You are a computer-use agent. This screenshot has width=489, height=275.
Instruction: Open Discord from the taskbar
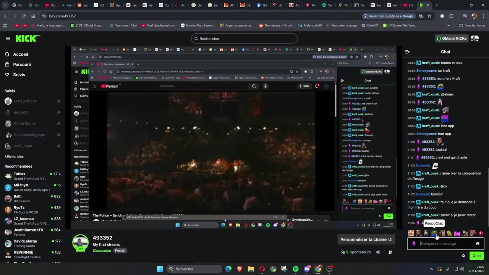(x=307, y=269)
